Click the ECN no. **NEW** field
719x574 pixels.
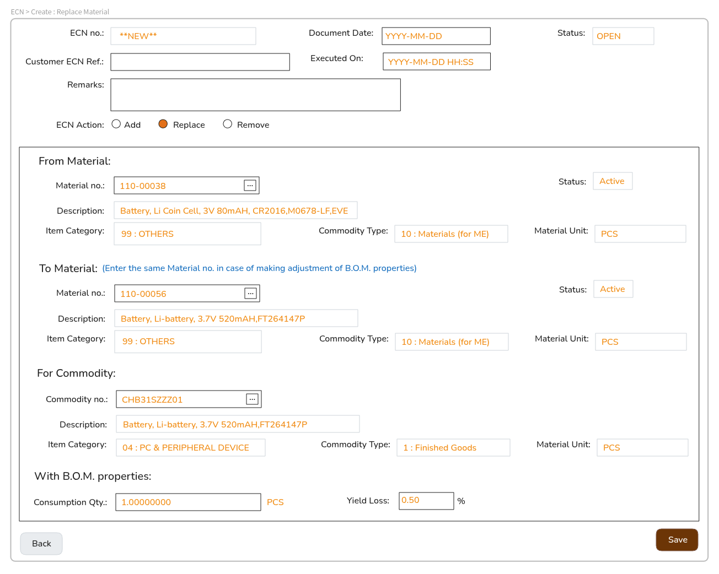point(183,36)
